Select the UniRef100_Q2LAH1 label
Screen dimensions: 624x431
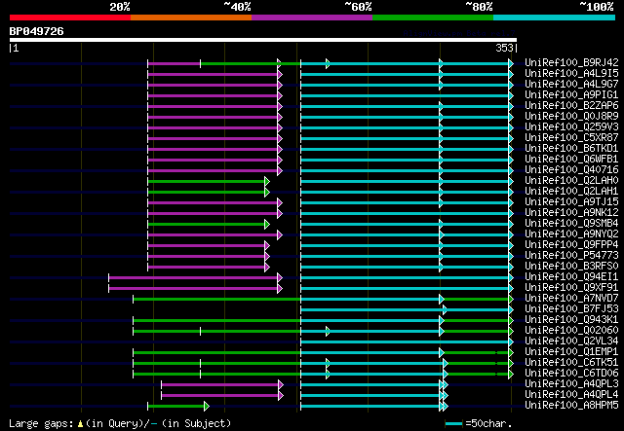[x=571, y=191]
